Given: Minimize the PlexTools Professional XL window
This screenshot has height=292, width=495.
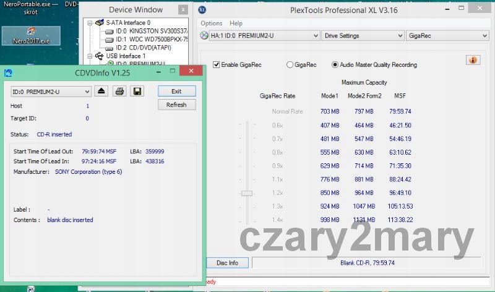Looking at the screenshot, I should click(x=447, y=9).
